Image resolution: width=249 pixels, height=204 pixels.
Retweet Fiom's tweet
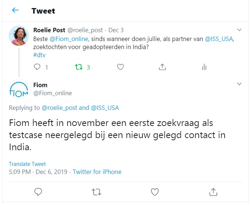tap(97, 192)
